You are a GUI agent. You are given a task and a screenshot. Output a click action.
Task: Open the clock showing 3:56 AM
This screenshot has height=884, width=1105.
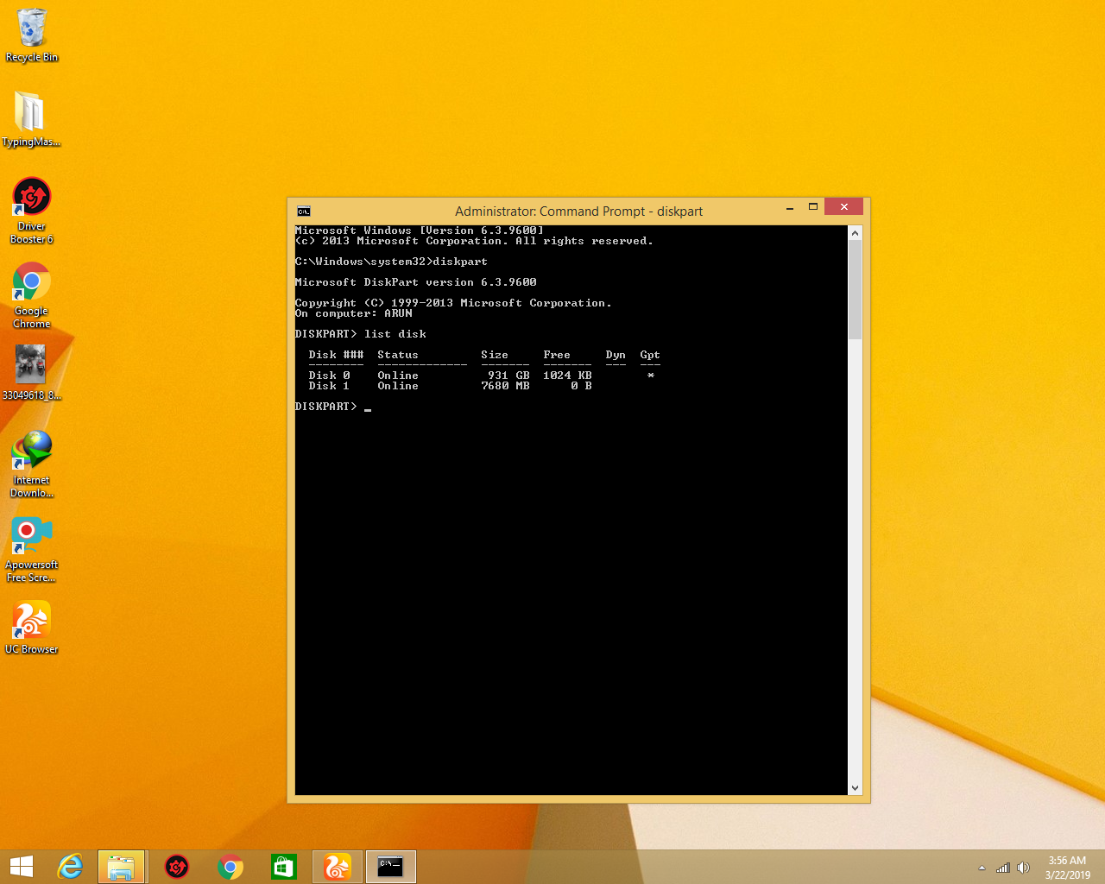tap(1067, 867)
